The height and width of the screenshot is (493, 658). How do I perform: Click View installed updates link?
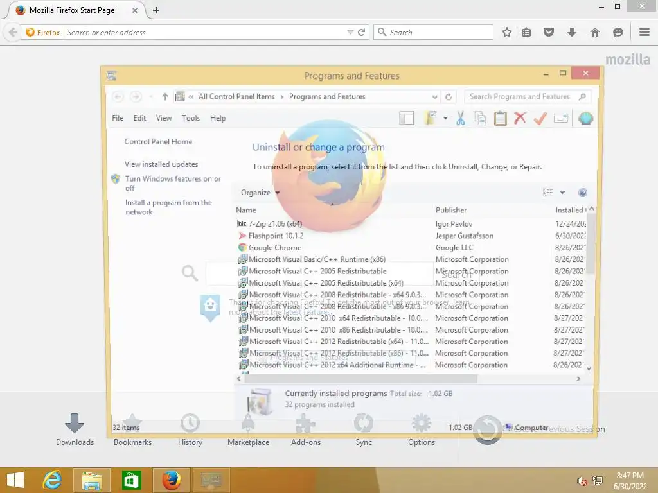coord(161,164)
